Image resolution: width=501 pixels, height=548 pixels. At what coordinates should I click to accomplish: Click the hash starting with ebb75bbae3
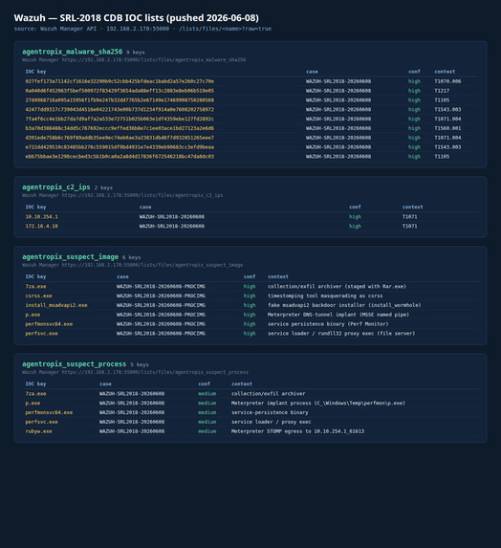click(120, 157)
